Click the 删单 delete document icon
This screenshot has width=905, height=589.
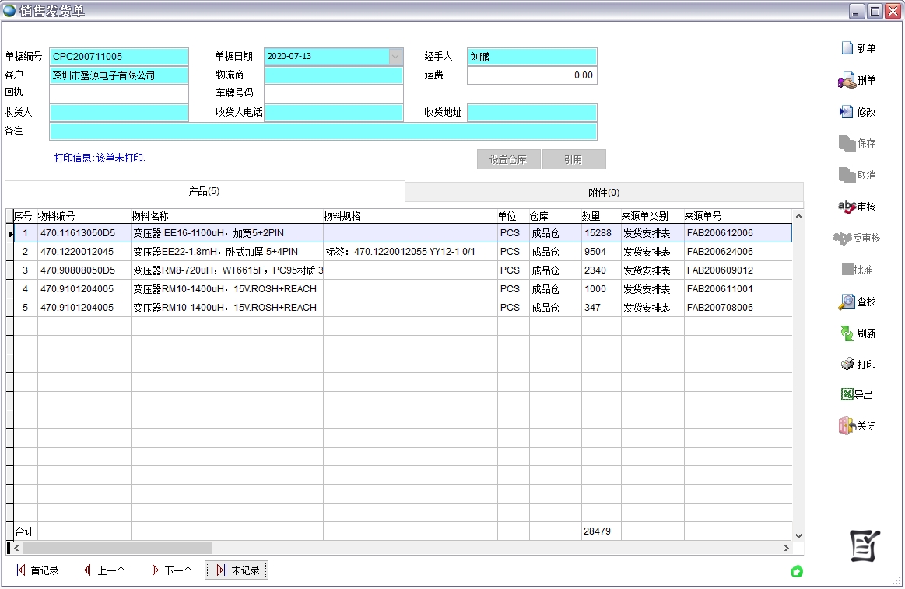click(x=847, y=80)
